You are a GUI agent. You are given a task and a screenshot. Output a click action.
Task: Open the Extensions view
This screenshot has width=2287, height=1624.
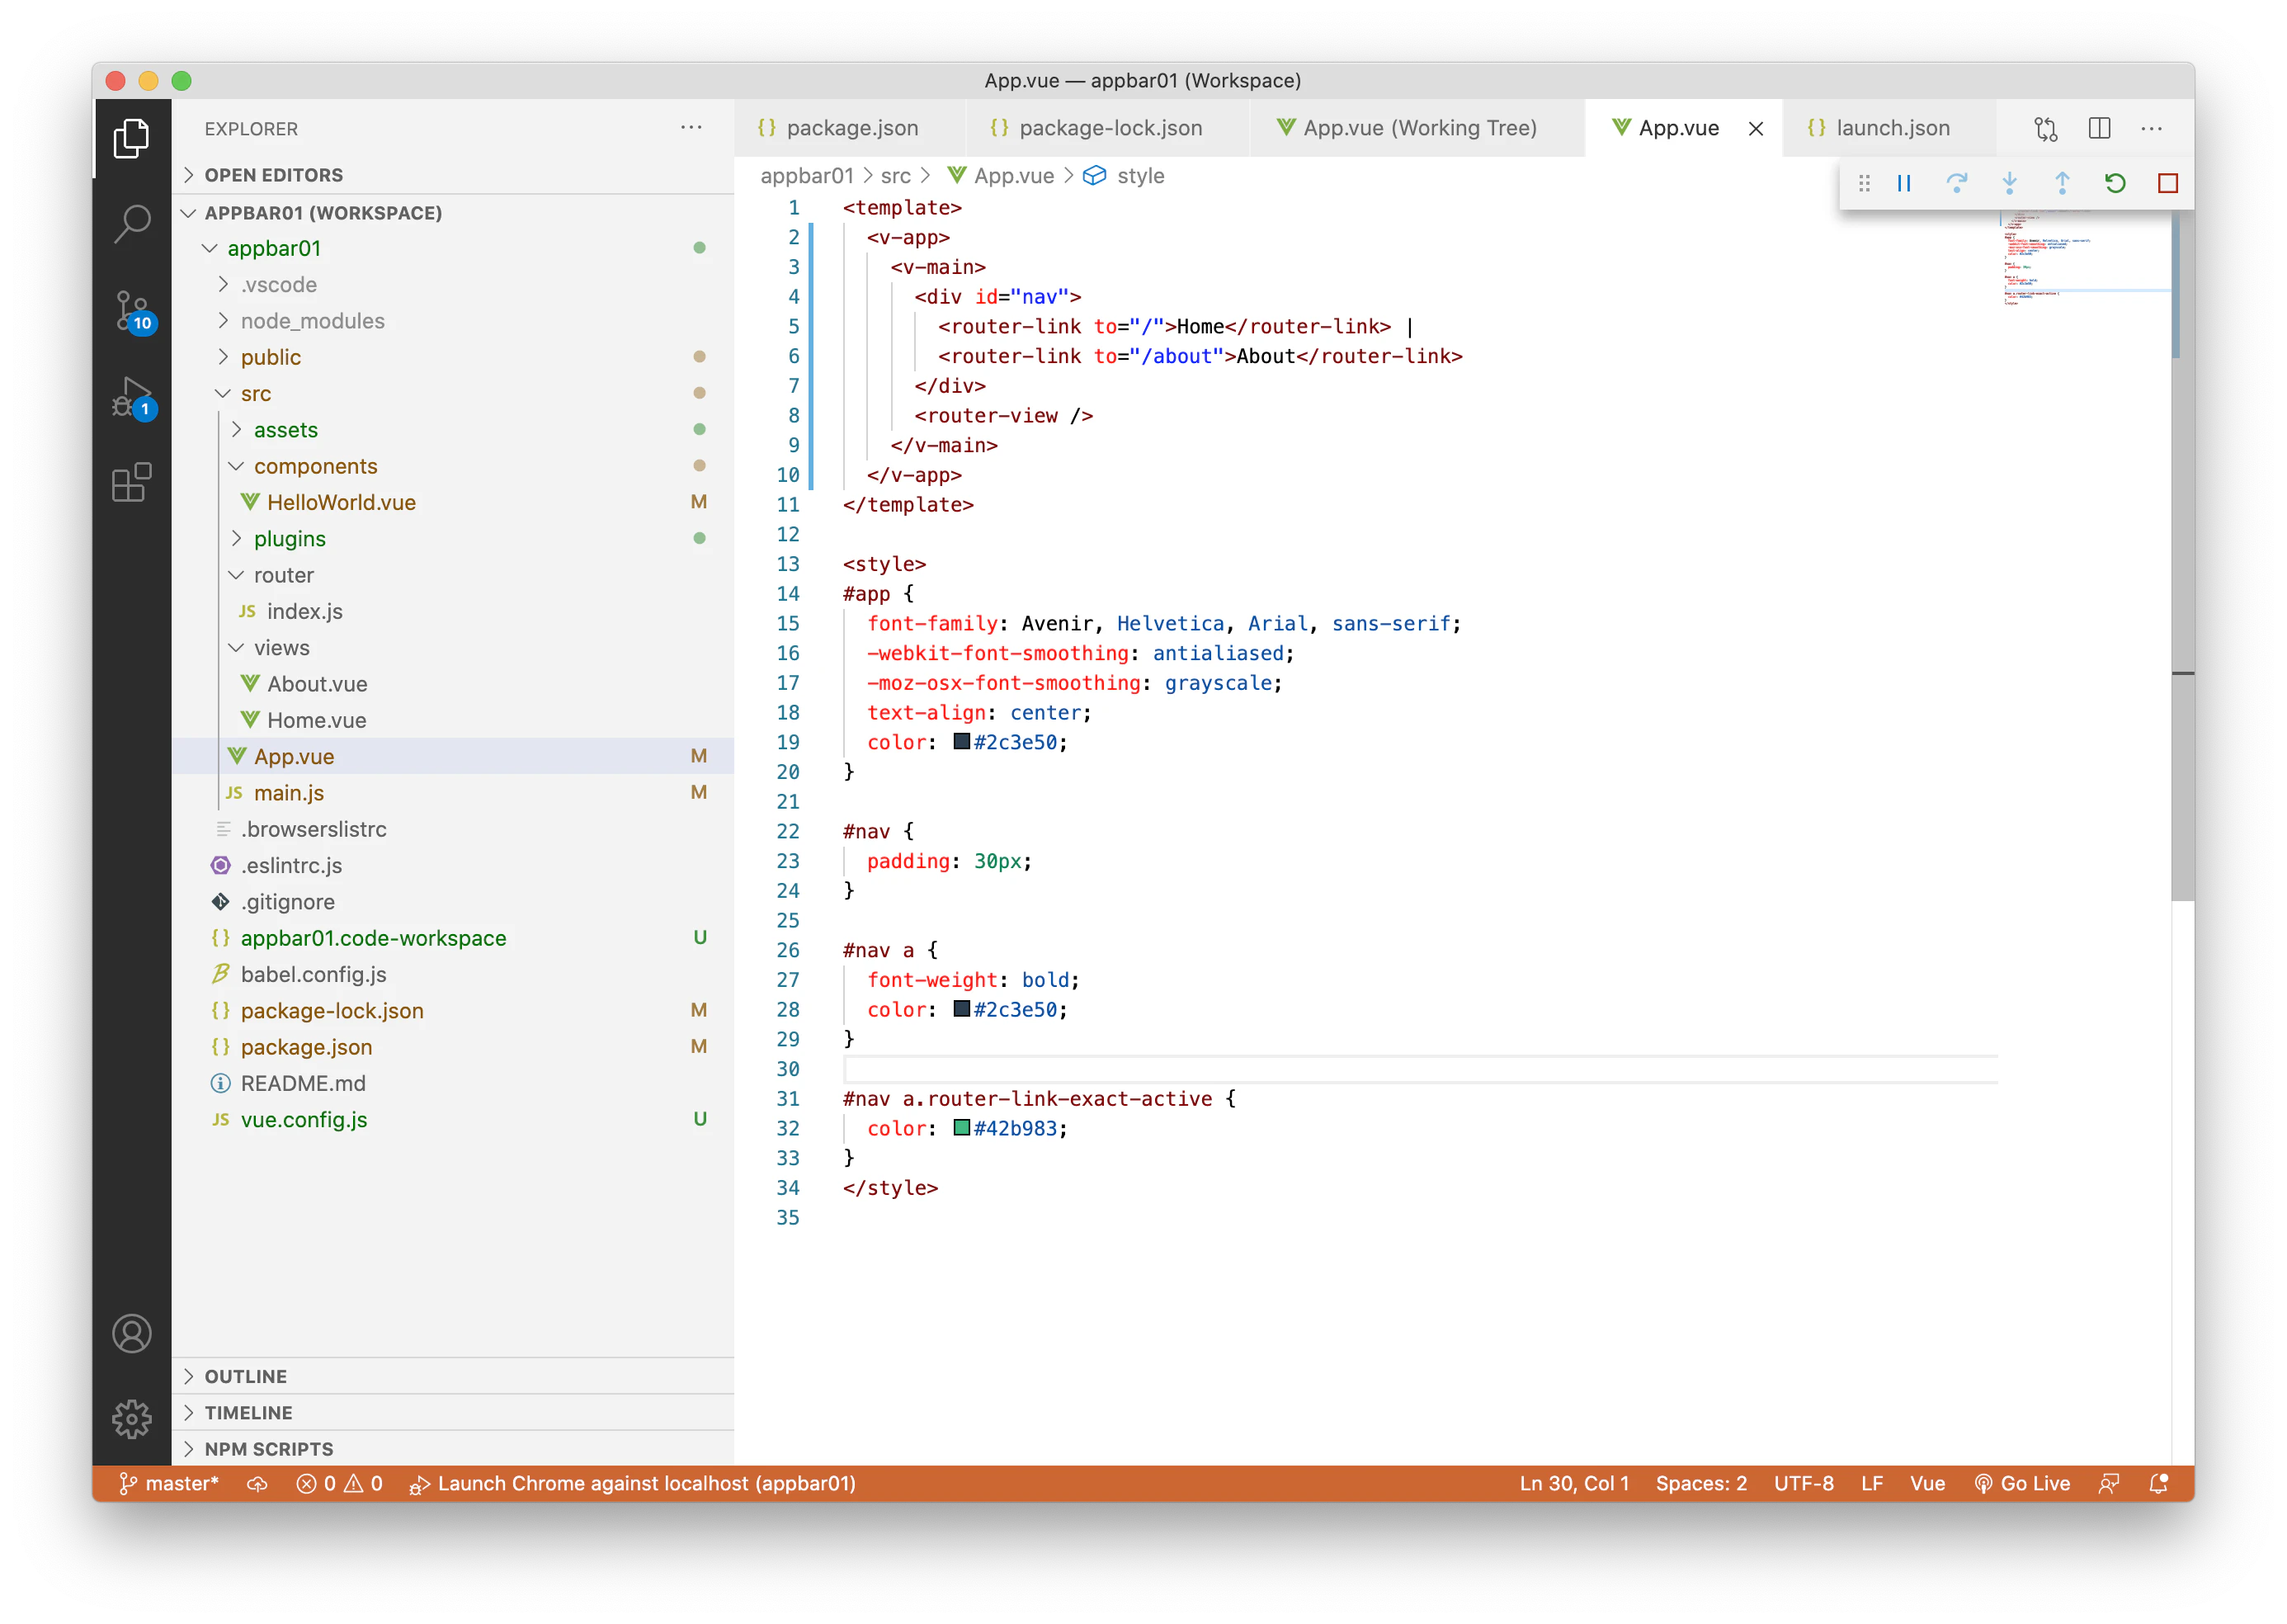(x=132, y=483)
